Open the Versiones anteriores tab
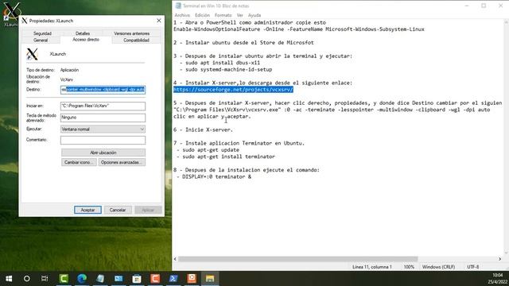The width and height of the screenshot is (509, 286). (x=131, y=33)
